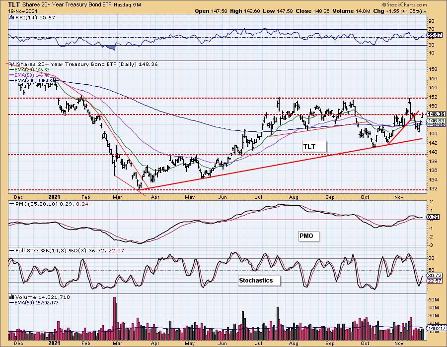The image size is (447, 347).
Task: Click the Volume 14,021,710 legend label
Action: [x=43, y=297]
